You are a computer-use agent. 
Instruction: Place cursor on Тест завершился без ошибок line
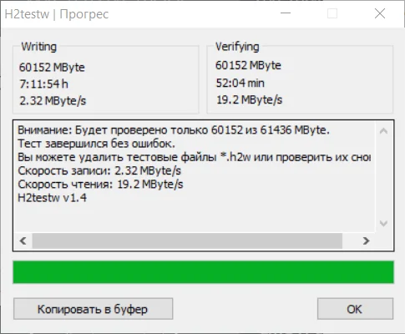click(x=97, y=144)
